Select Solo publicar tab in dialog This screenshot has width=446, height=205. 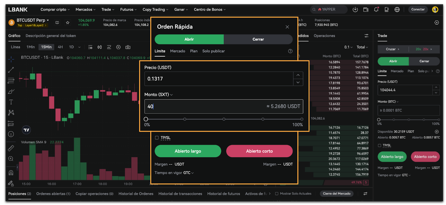point(214,51)
